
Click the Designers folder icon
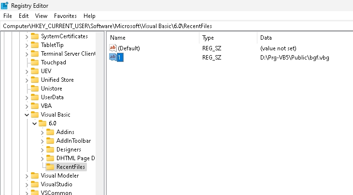[x=50, y=150]
